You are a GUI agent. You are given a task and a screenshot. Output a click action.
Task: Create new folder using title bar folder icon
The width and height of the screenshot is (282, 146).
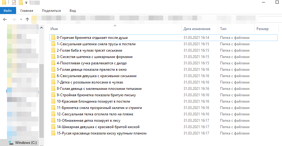(21, 2)
